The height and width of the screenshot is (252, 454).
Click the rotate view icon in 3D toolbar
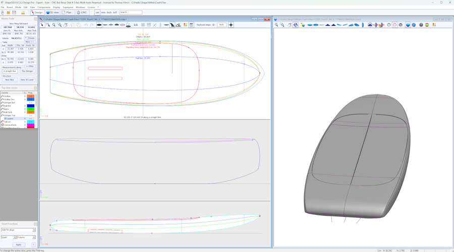pyautogui.click(x=296, y=25)
